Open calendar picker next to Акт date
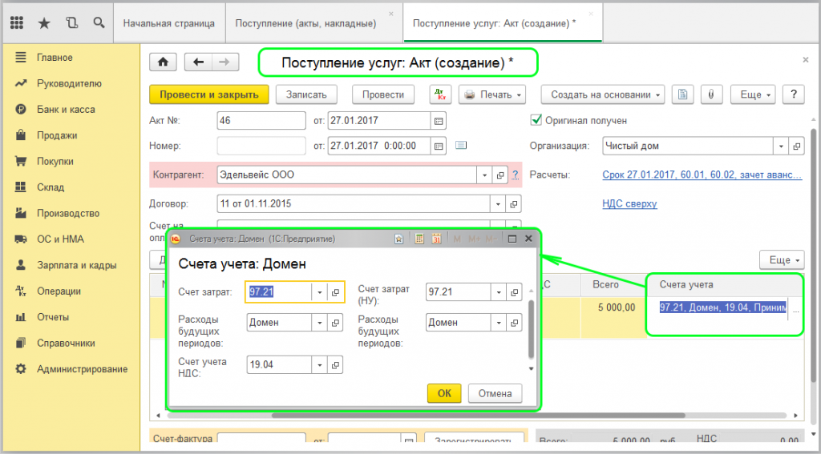Viewport: 821px width, 454px height. [x=439, y=121]
